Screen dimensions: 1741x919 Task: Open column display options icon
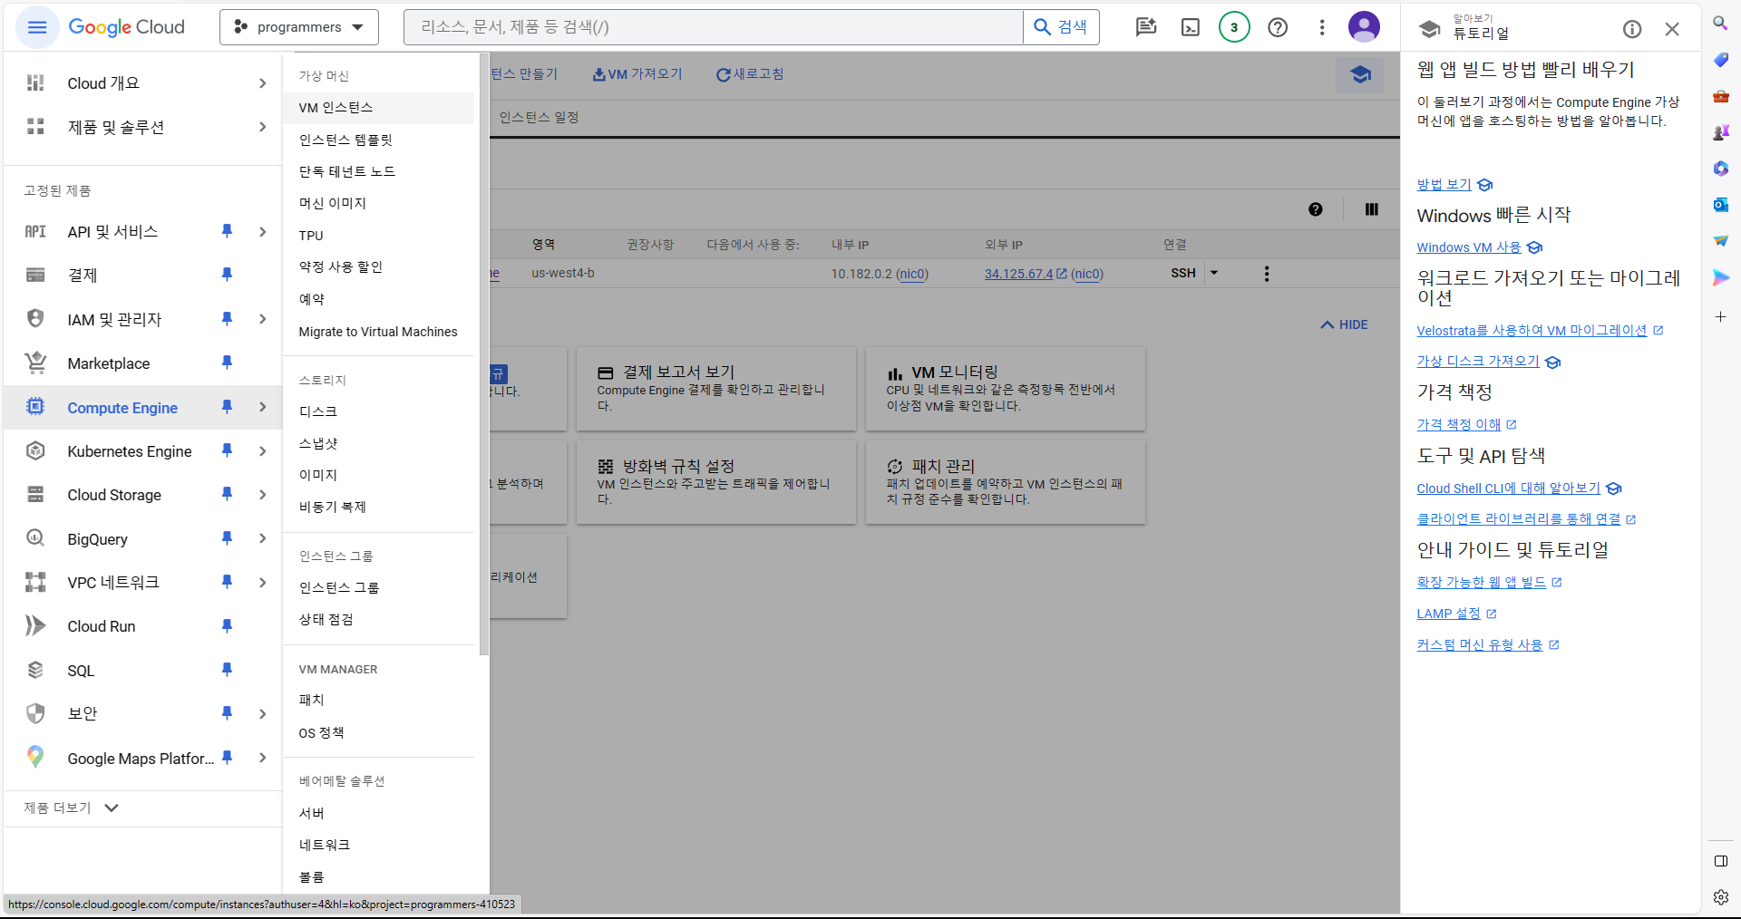click(1372, 209)
